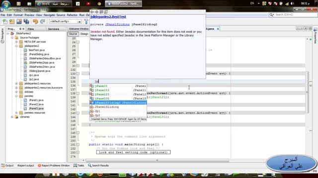Open the Navigator side panel
The width and height of the screenshot is (318, 178).
tap(2, 36)
